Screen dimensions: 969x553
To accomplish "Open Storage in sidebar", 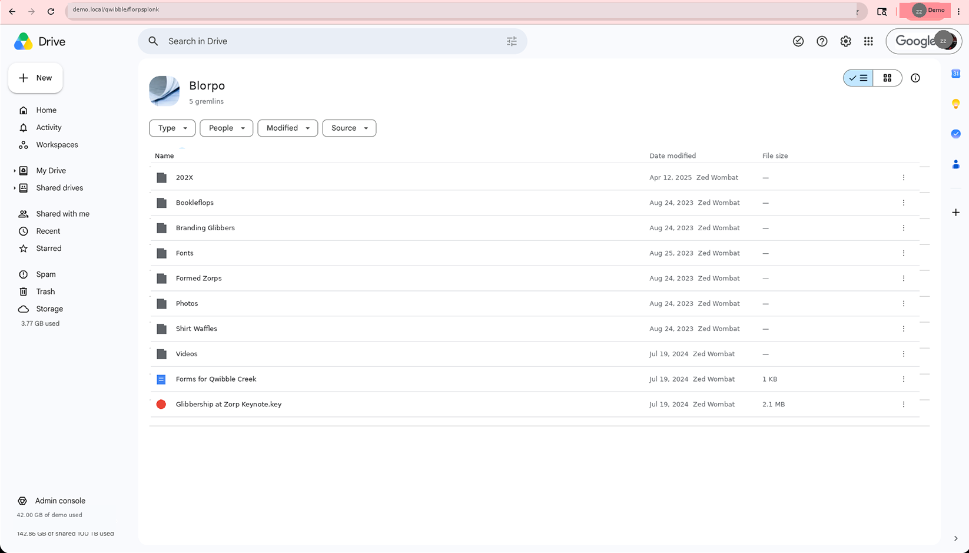I will pos(49,309).
